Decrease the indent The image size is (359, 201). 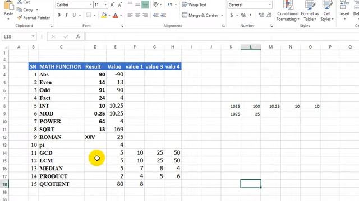[156, 15]
